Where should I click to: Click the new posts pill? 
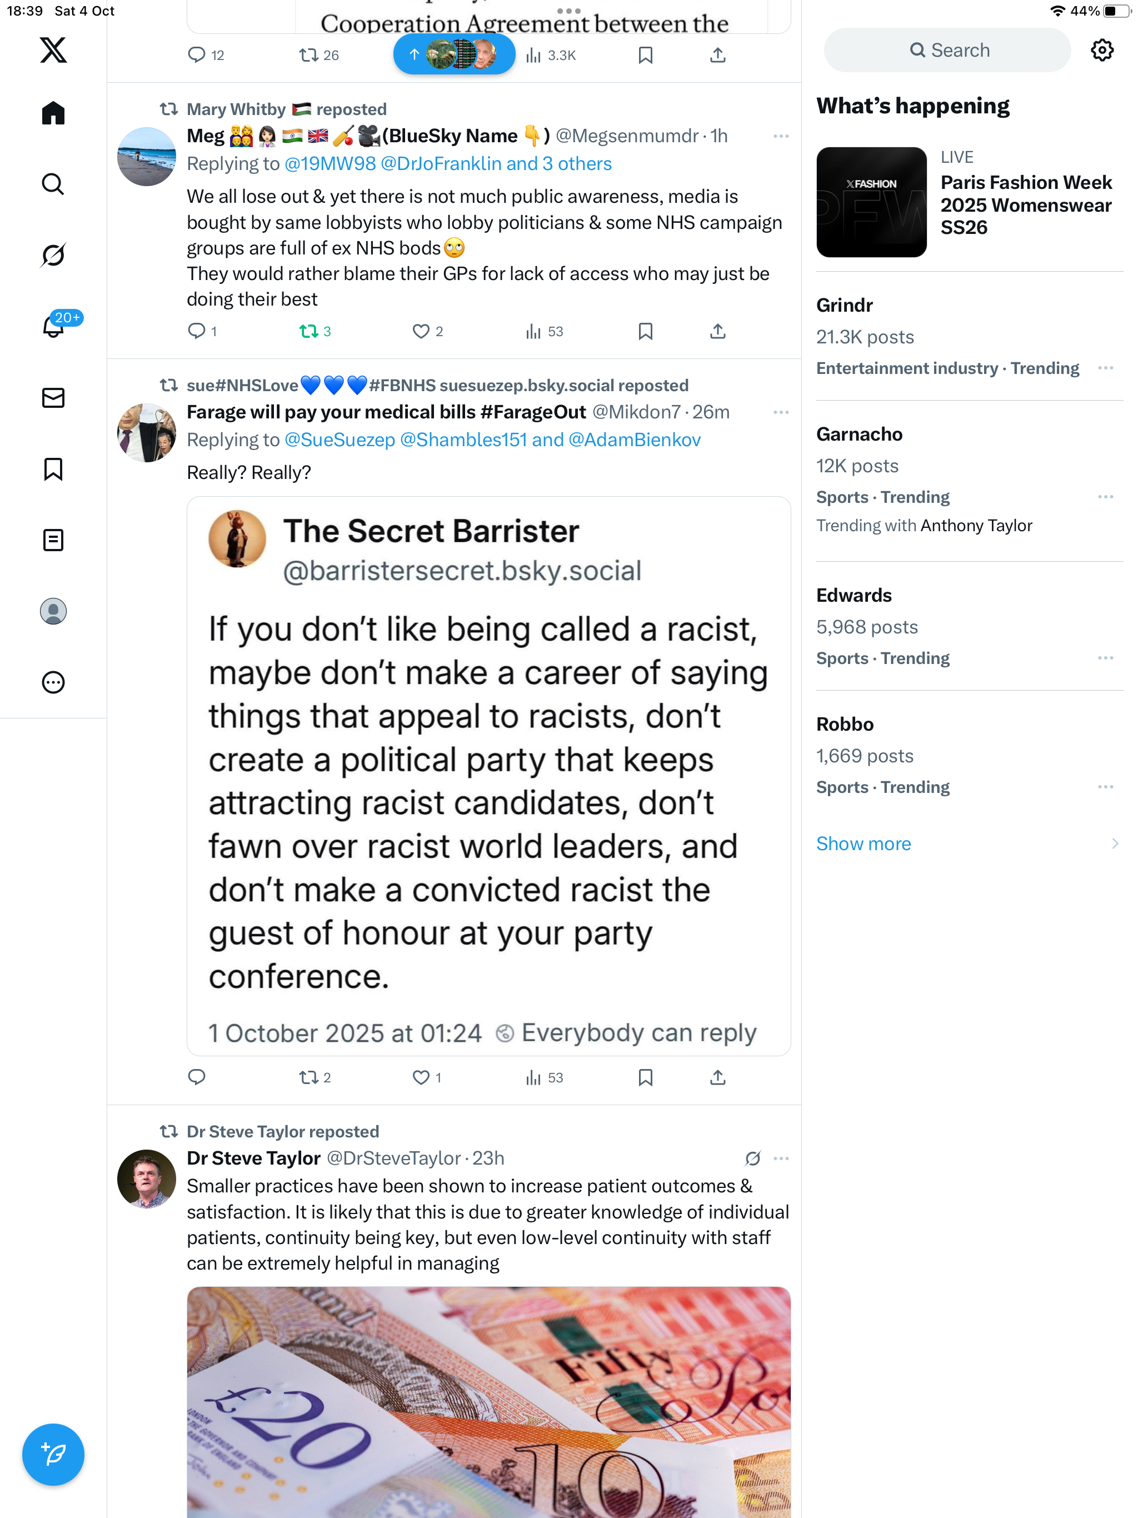[x=453, y=54]
